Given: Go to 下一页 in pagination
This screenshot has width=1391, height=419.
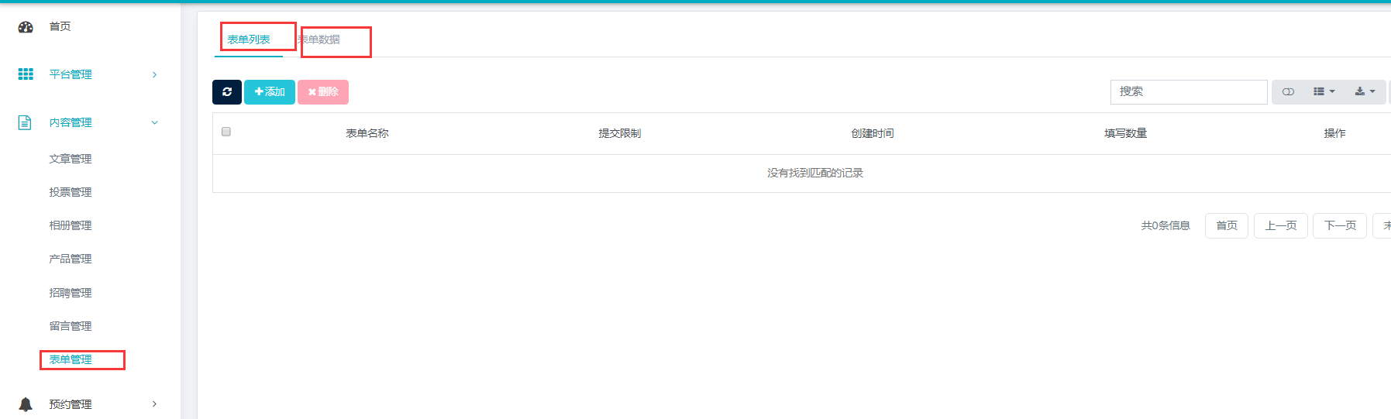Looking at the screenshot, I should pos(1339,226).
